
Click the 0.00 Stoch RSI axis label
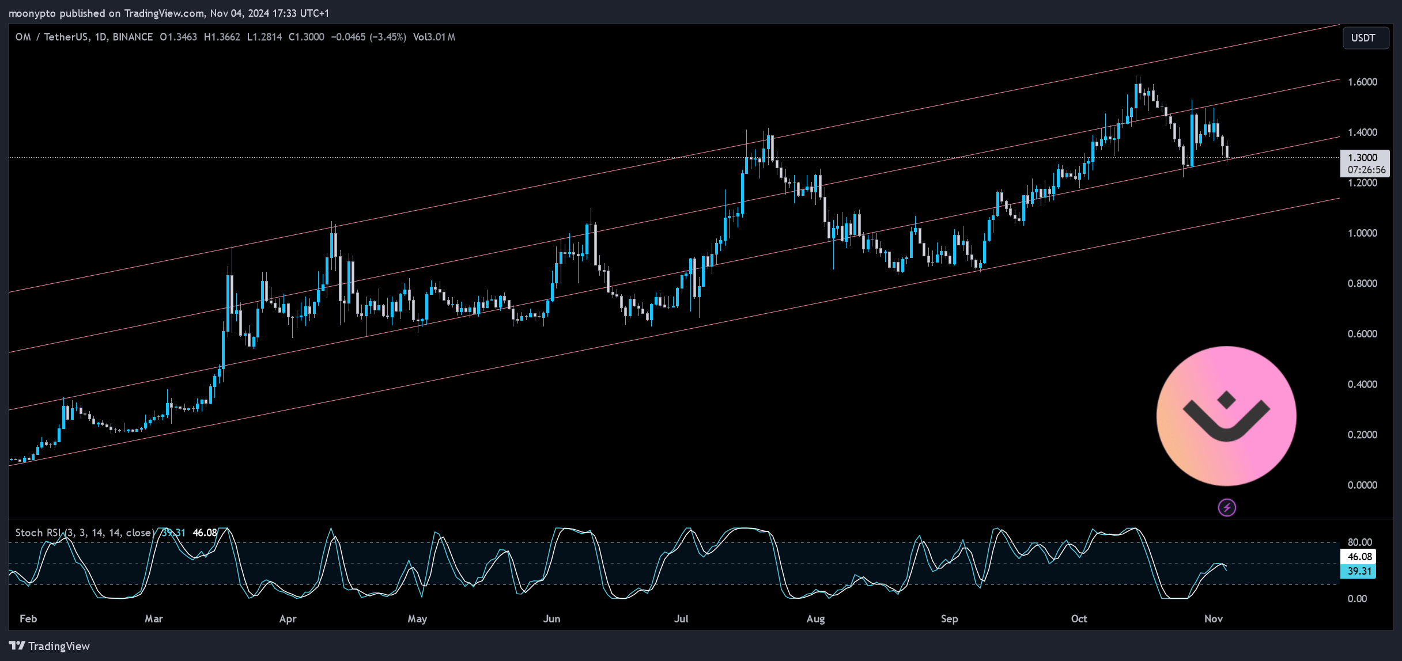[1357, 599]
